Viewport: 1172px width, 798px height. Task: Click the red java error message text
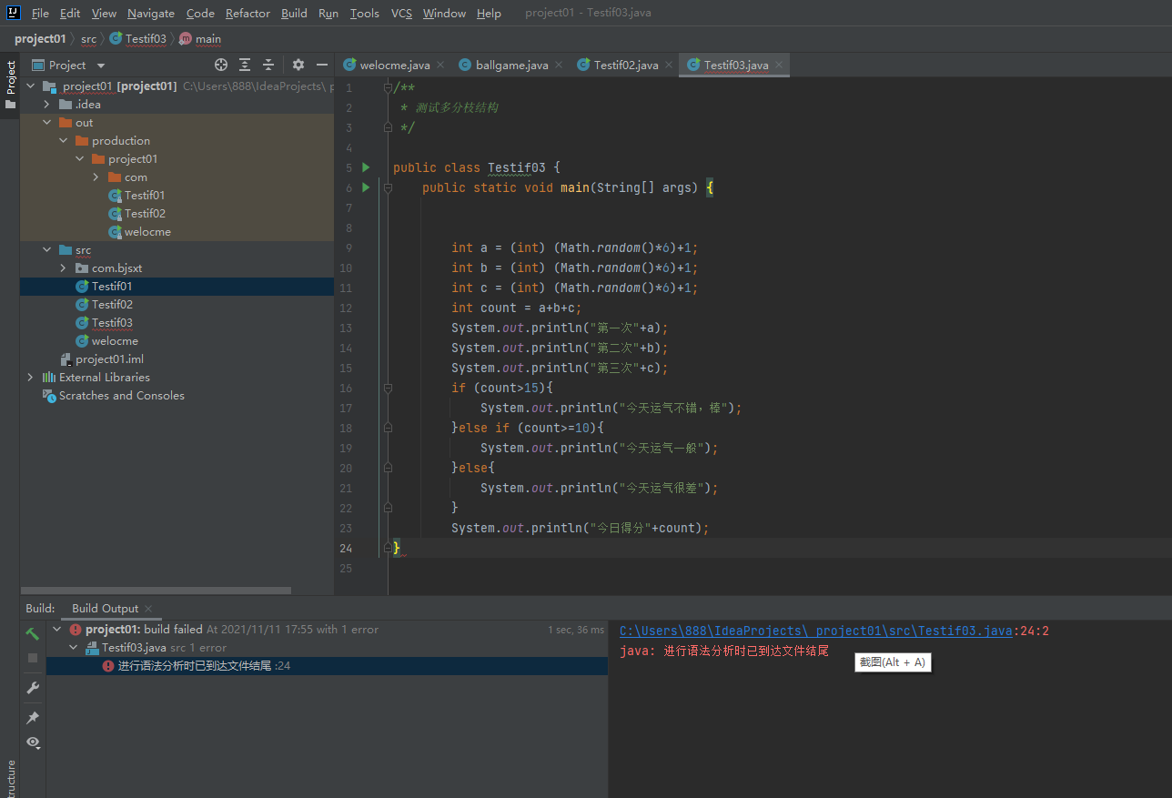tap(724, 651)
